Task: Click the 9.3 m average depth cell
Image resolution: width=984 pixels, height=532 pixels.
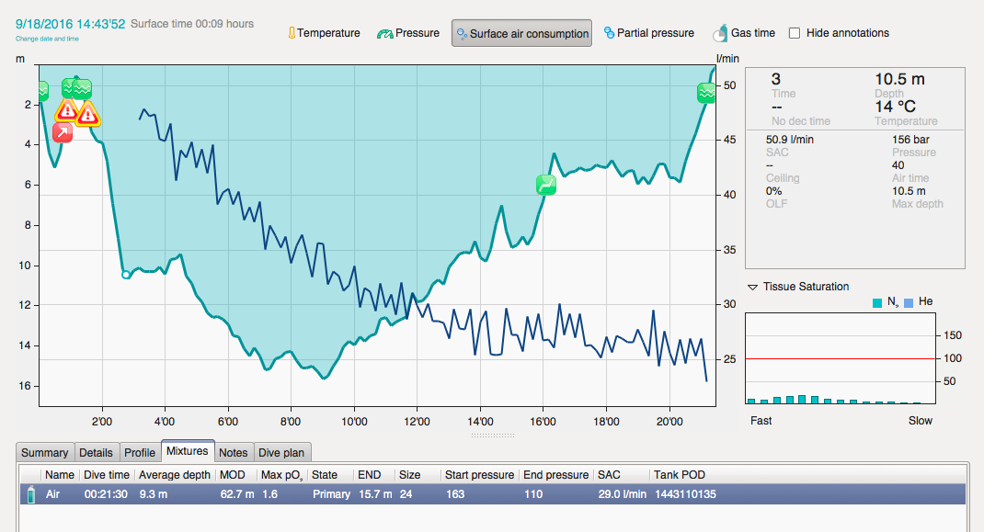Action: [x=154, y=494]
